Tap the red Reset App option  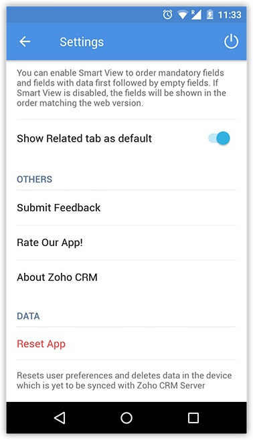coord(126,344)
